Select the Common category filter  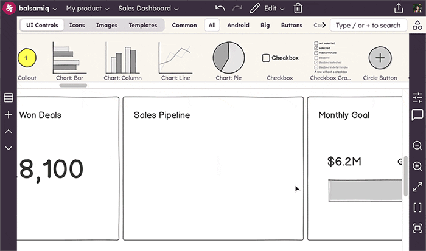click(184, 26)
